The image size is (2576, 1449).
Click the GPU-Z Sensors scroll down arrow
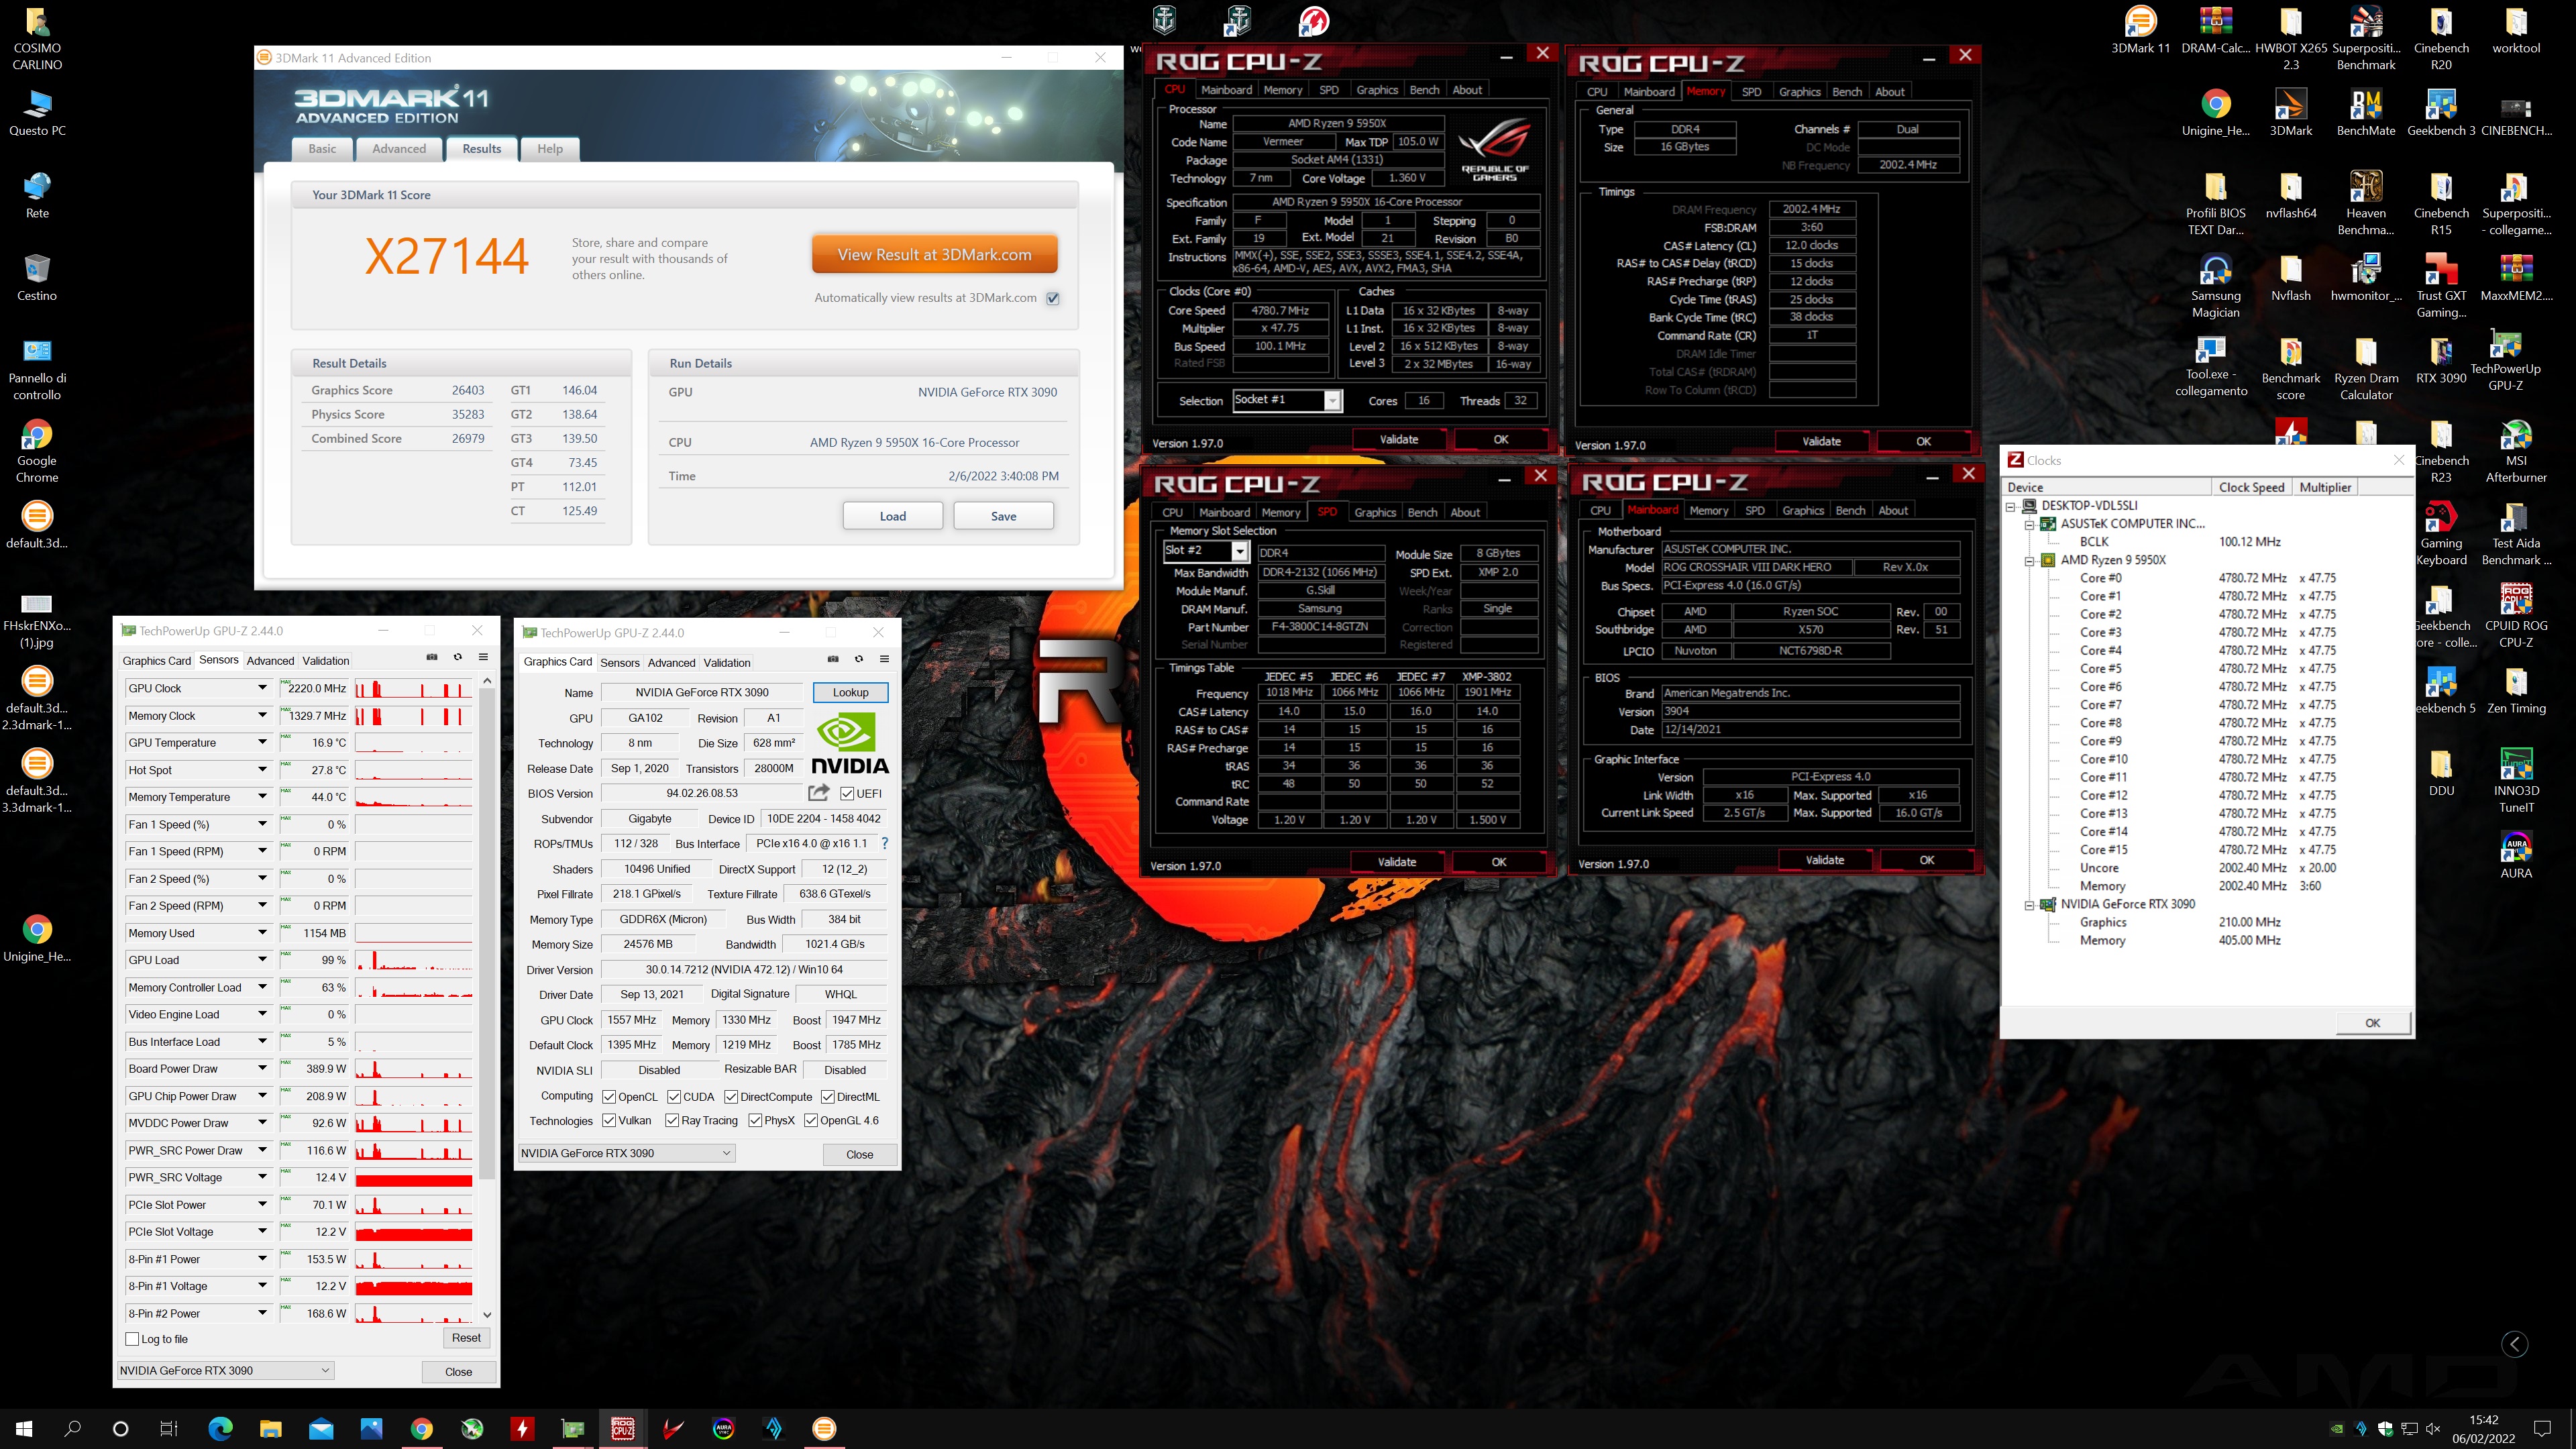487,1314
